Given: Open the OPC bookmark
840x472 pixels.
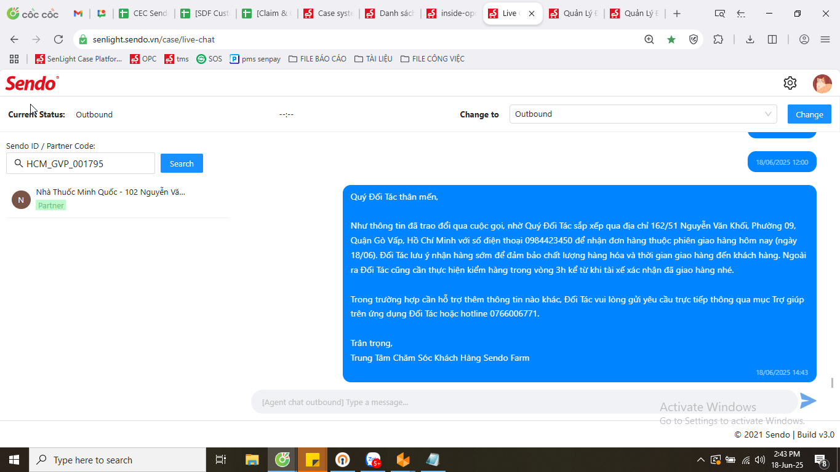Looking at the screenshot, I should 143,59.
